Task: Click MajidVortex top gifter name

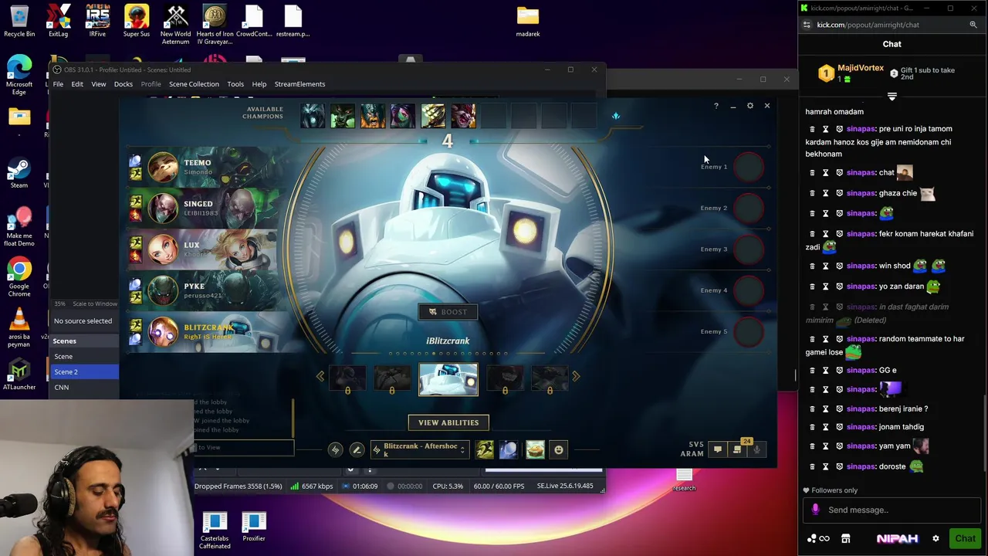Action: click(x=861, y=68)
